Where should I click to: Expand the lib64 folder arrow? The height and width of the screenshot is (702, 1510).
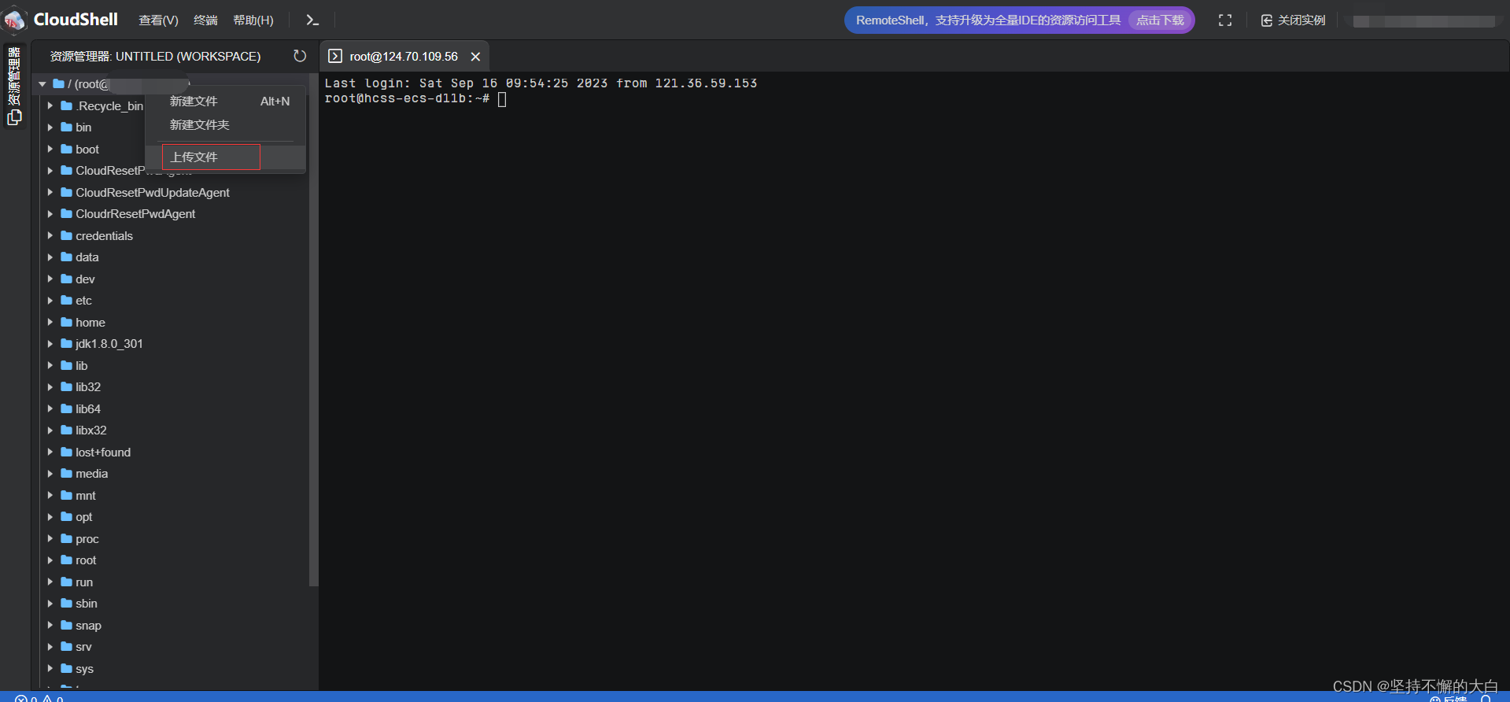[x=50, y=408]
